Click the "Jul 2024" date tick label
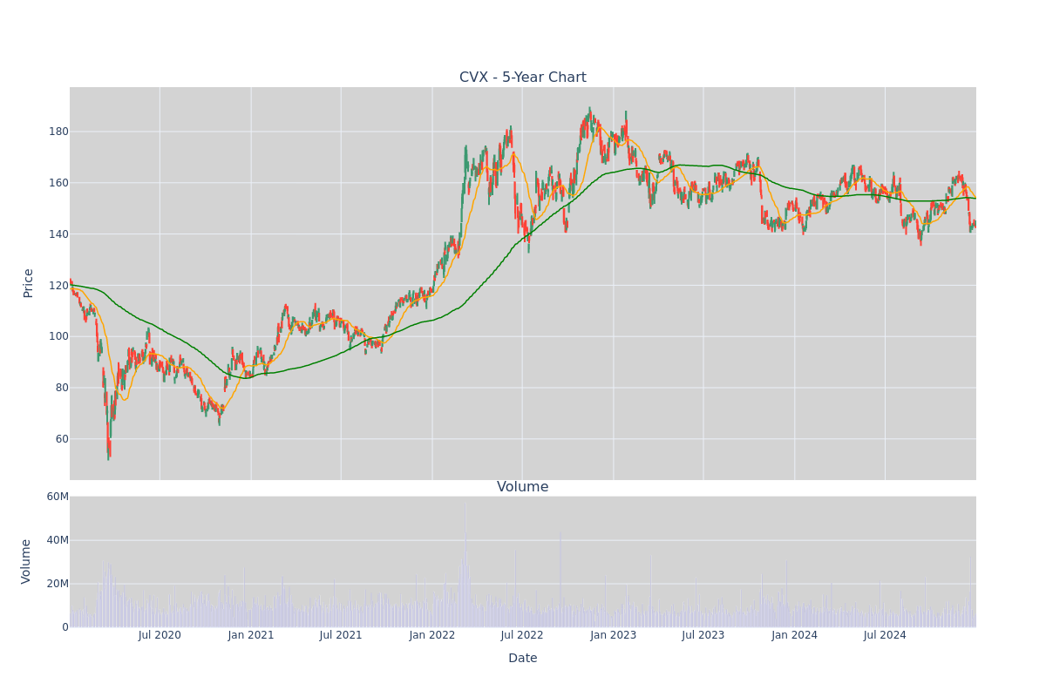The height and width of the screenshot is (697, 1046). 885,635
